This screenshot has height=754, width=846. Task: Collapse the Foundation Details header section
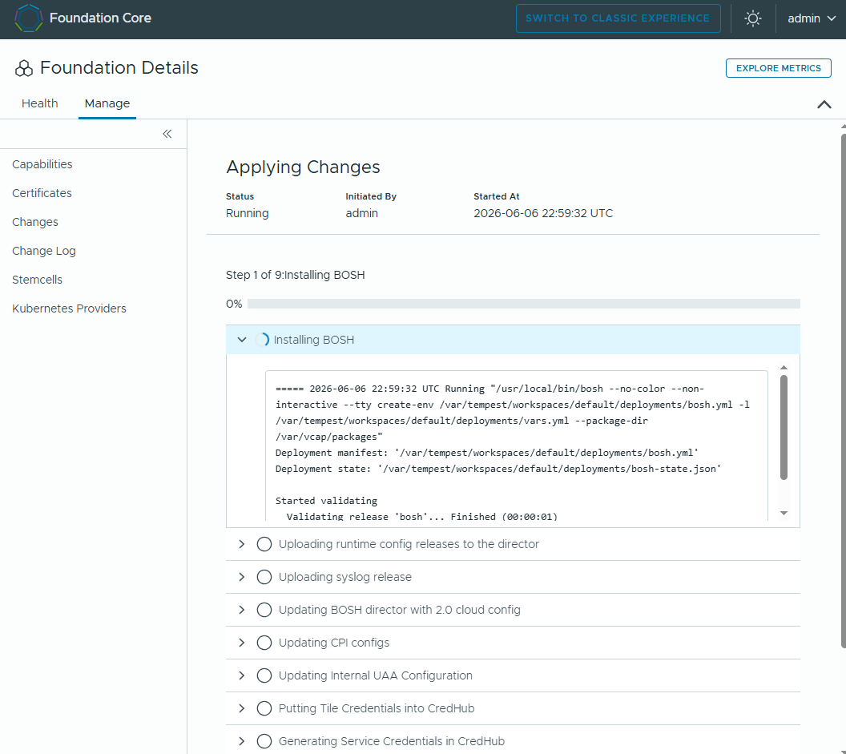tap(824, 104)
